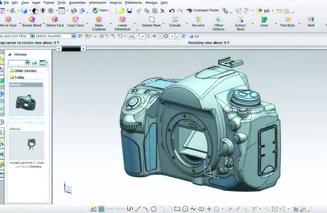Redo the last action

coord(180,11)
